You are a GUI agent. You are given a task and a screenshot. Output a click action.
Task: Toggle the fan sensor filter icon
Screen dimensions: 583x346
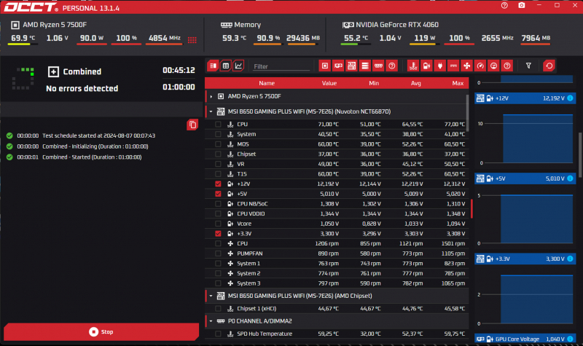[466, 66]
